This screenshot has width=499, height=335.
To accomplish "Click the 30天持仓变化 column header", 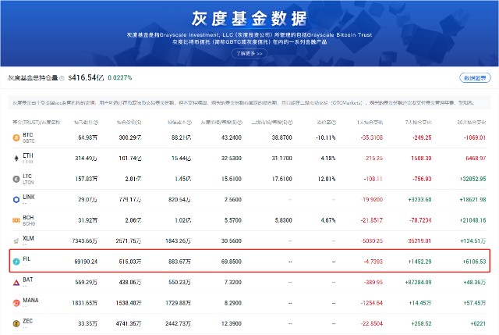I will [x=471, y=123].
